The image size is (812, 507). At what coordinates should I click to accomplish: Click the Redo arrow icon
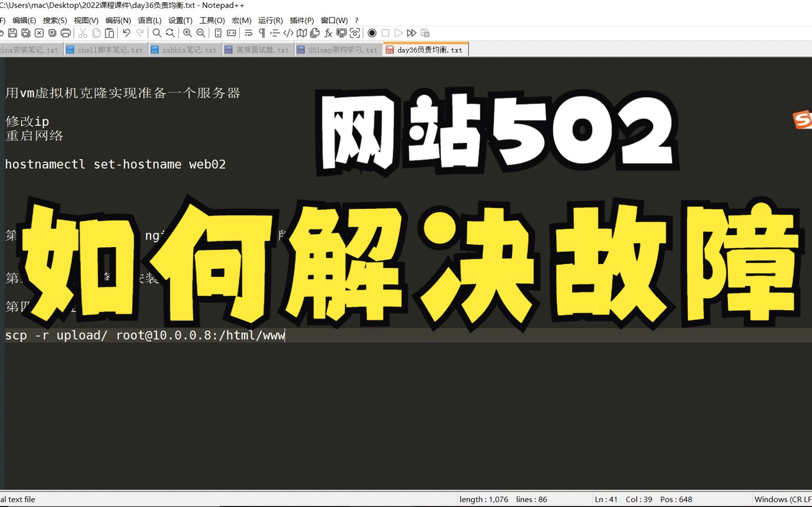(x=140, y=33)
